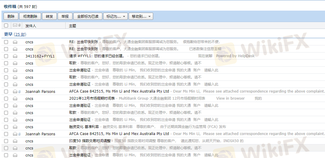The width and height of the screenshot is (325, 158).
Task: Click the 举报 button
Action: click(65, 16)
